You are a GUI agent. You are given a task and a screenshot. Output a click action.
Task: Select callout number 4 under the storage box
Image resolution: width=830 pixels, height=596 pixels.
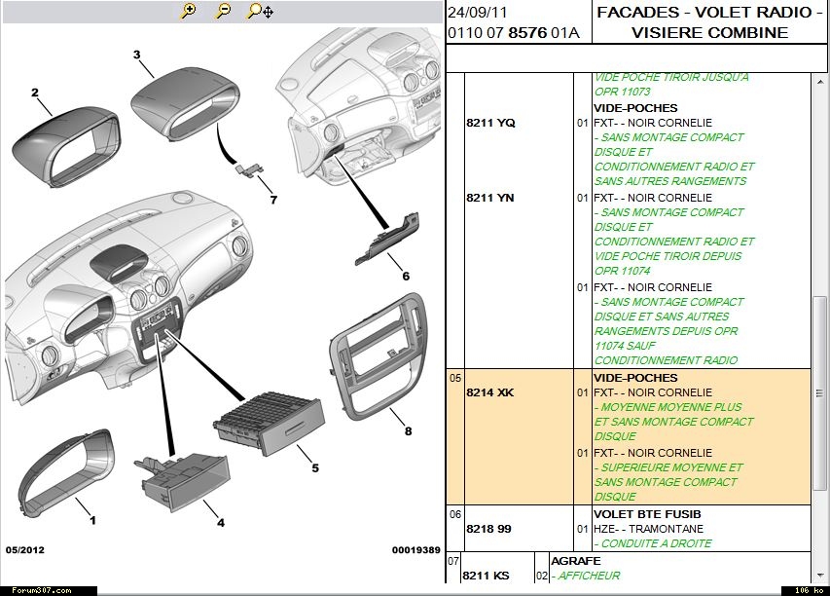point(221,522)
